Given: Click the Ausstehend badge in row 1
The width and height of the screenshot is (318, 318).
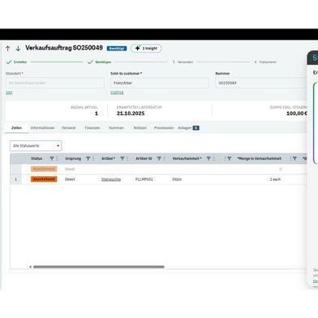Looking at the screenshot, I should [x=44, y=179].
